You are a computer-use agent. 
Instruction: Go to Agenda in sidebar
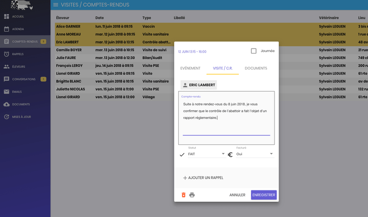18,29
